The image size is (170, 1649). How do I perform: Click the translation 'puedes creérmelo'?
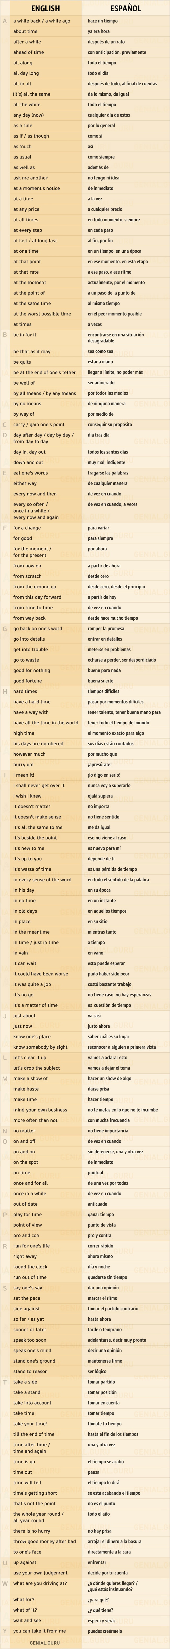point(105,1630)
